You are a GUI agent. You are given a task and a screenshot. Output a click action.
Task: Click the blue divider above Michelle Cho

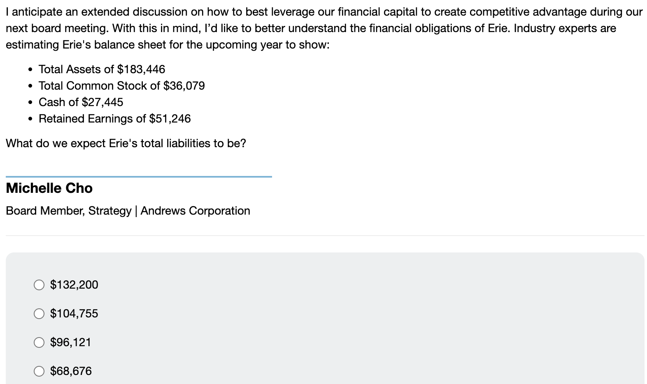[139, 177]
